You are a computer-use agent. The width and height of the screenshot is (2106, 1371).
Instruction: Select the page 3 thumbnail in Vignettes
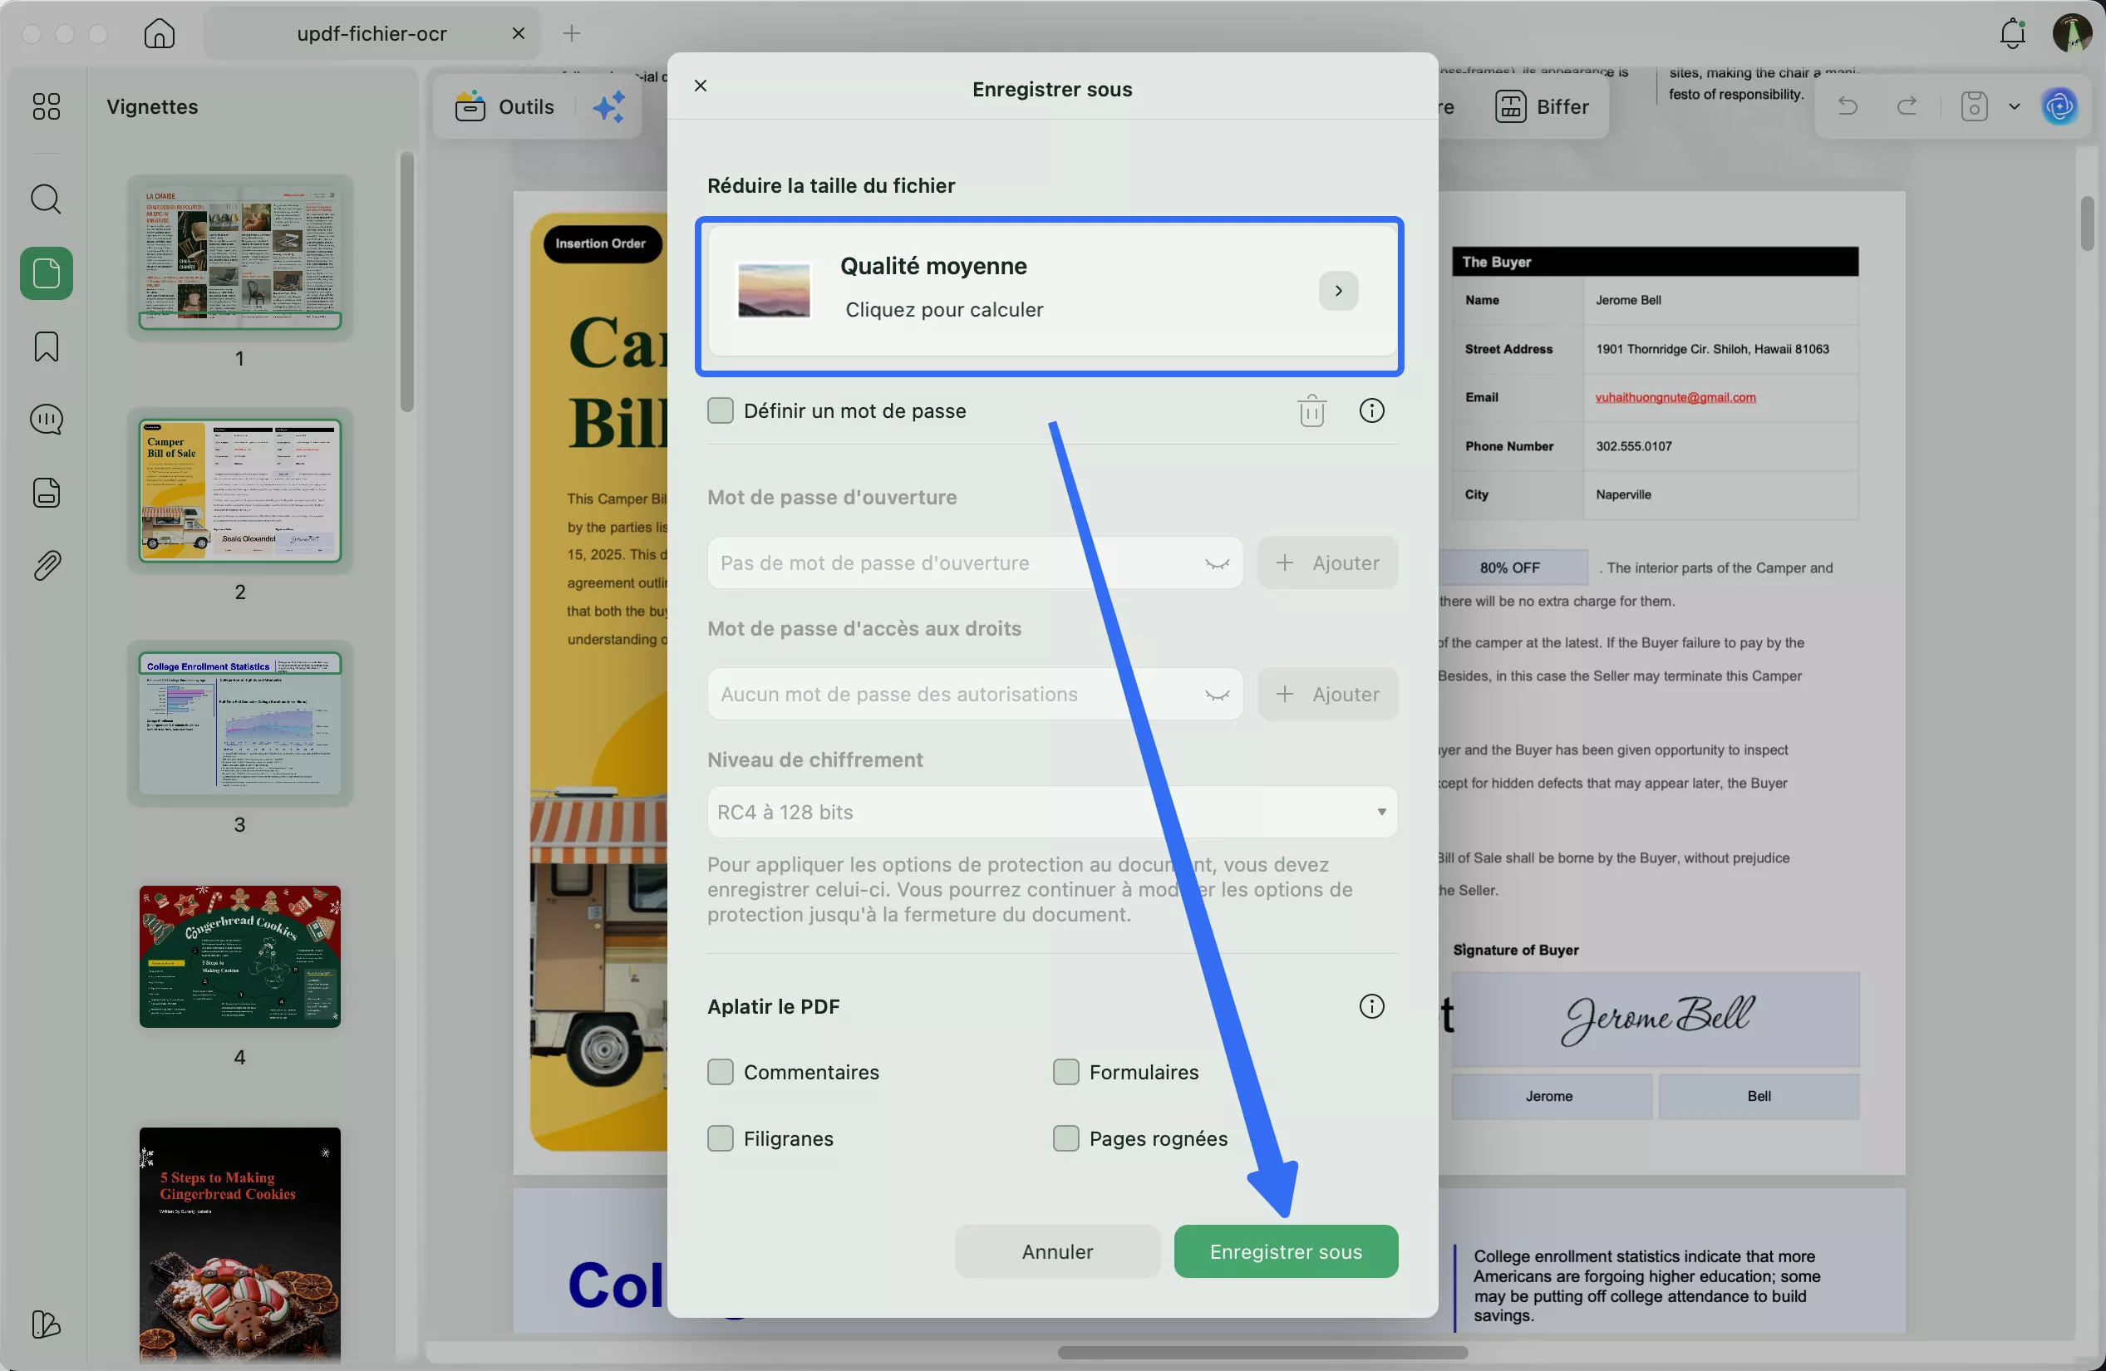[x=240, y=725]
